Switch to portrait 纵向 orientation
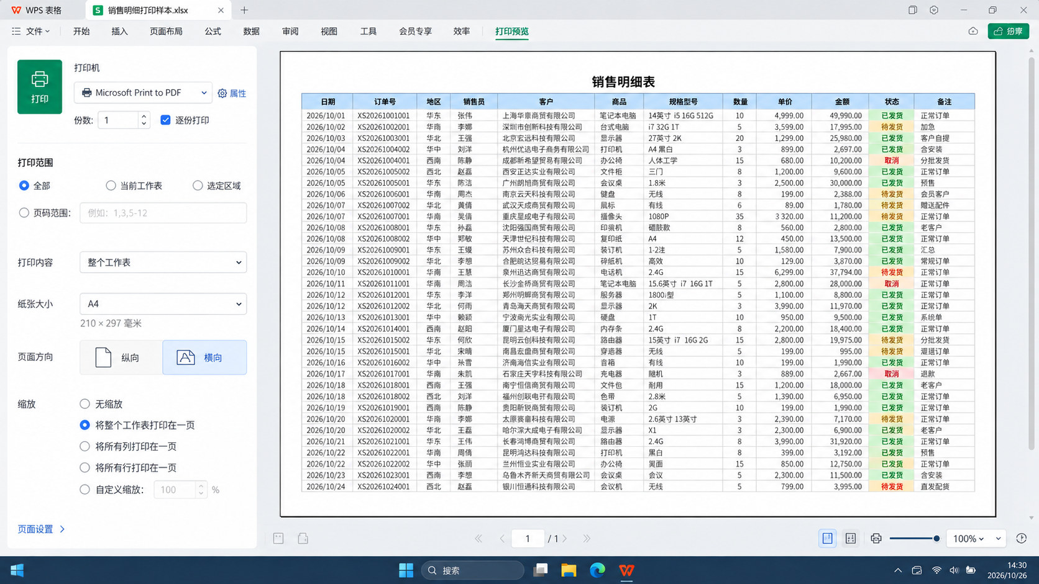This screenshot has height=584, width=1039. 121,357
